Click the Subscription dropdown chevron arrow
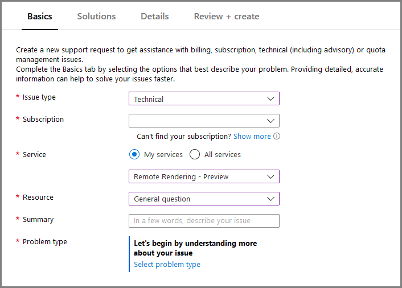402x288 pixels. [x=270, y=121]
